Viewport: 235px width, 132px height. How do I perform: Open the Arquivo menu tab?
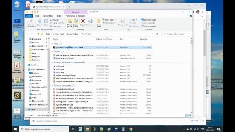29,16
